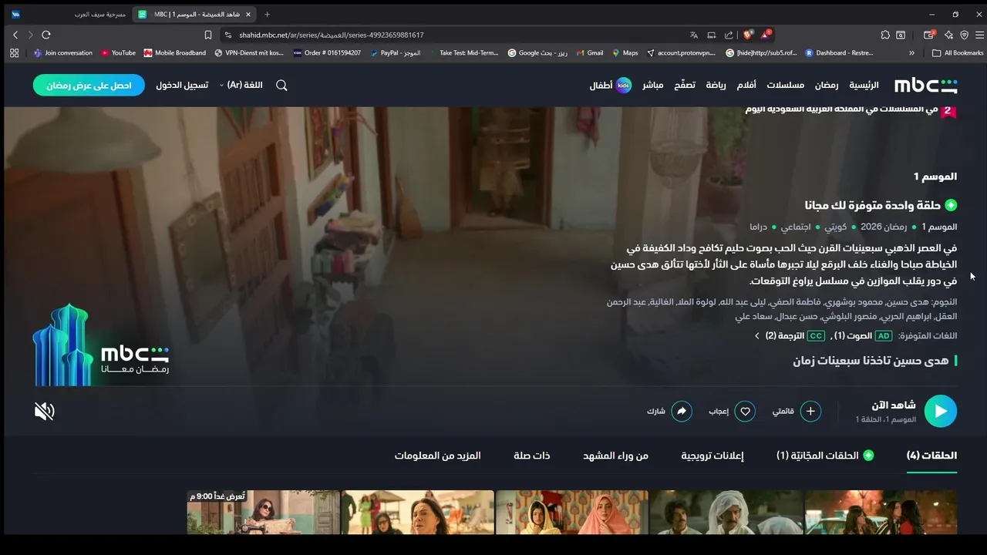Switch to the مسرحية سيف العرب tab
The image size is (987, 555).
[68, 14]
